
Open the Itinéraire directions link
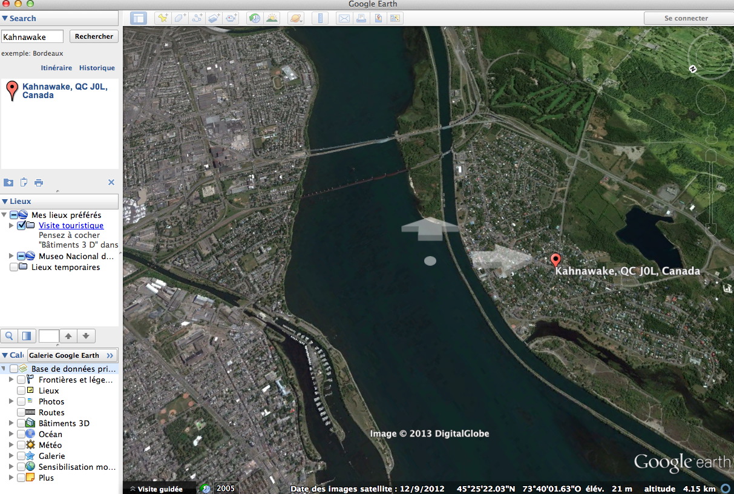[x=56, y=68]
